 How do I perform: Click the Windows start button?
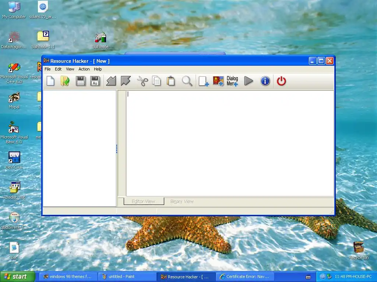coord(17,276)
